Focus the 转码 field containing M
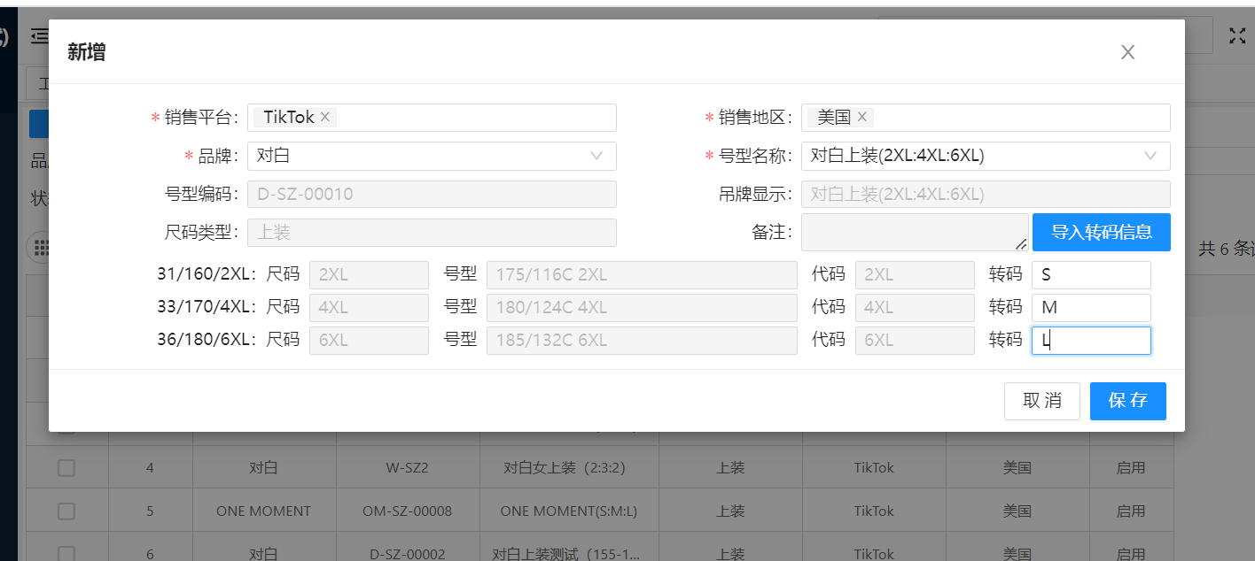This screenshot has width=1255, height=561. coord(1090,308)
